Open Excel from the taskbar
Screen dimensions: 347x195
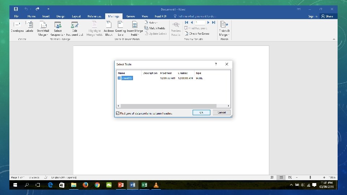click(144, 185)
